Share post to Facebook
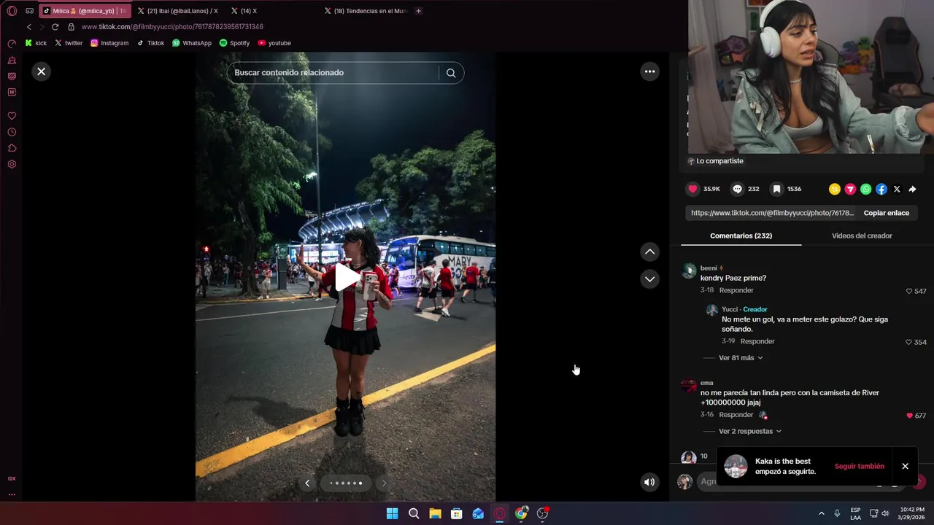 click(881, 189)
